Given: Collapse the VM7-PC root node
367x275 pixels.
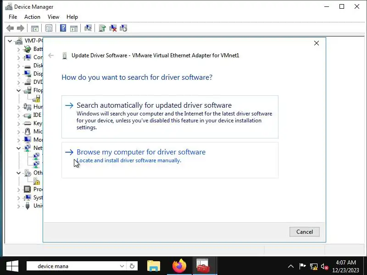Looking at the screenshot, I should [x=10, y=41].
